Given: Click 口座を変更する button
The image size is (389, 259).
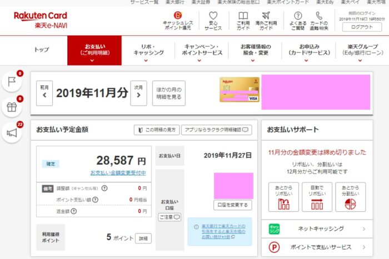Looking at the screenshot, I should point(233,205).
